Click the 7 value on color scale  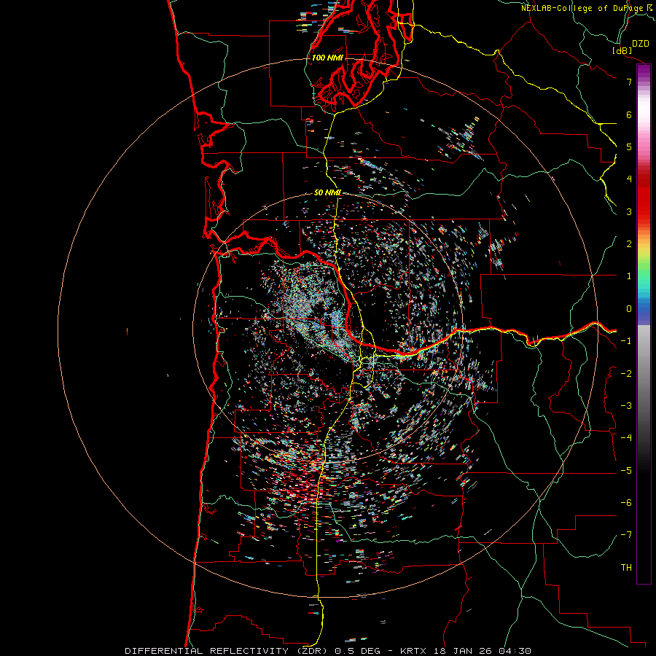pyautogui.click(x=629, y=82)
